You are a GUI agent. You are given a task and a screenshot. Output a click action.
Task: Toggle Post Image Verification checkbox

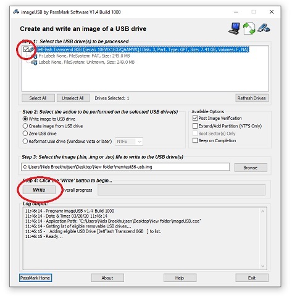195,118
